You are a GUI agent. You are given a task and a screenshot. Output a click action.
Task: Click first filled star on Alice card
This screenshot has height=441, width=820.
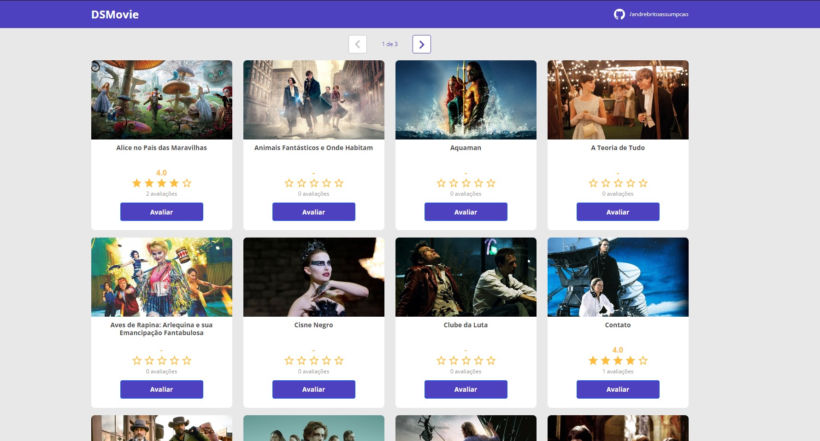click(137, 183)
